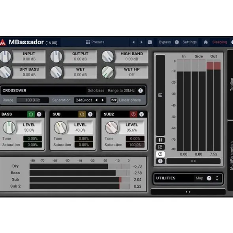Screen dimensions: 233x233
Task: Go to the next preset arrow
Action: coord(141,42)
